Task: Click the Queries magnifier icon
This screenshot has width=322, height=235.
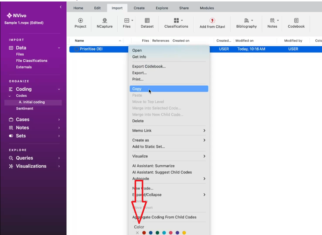Action: pos(11,158)
